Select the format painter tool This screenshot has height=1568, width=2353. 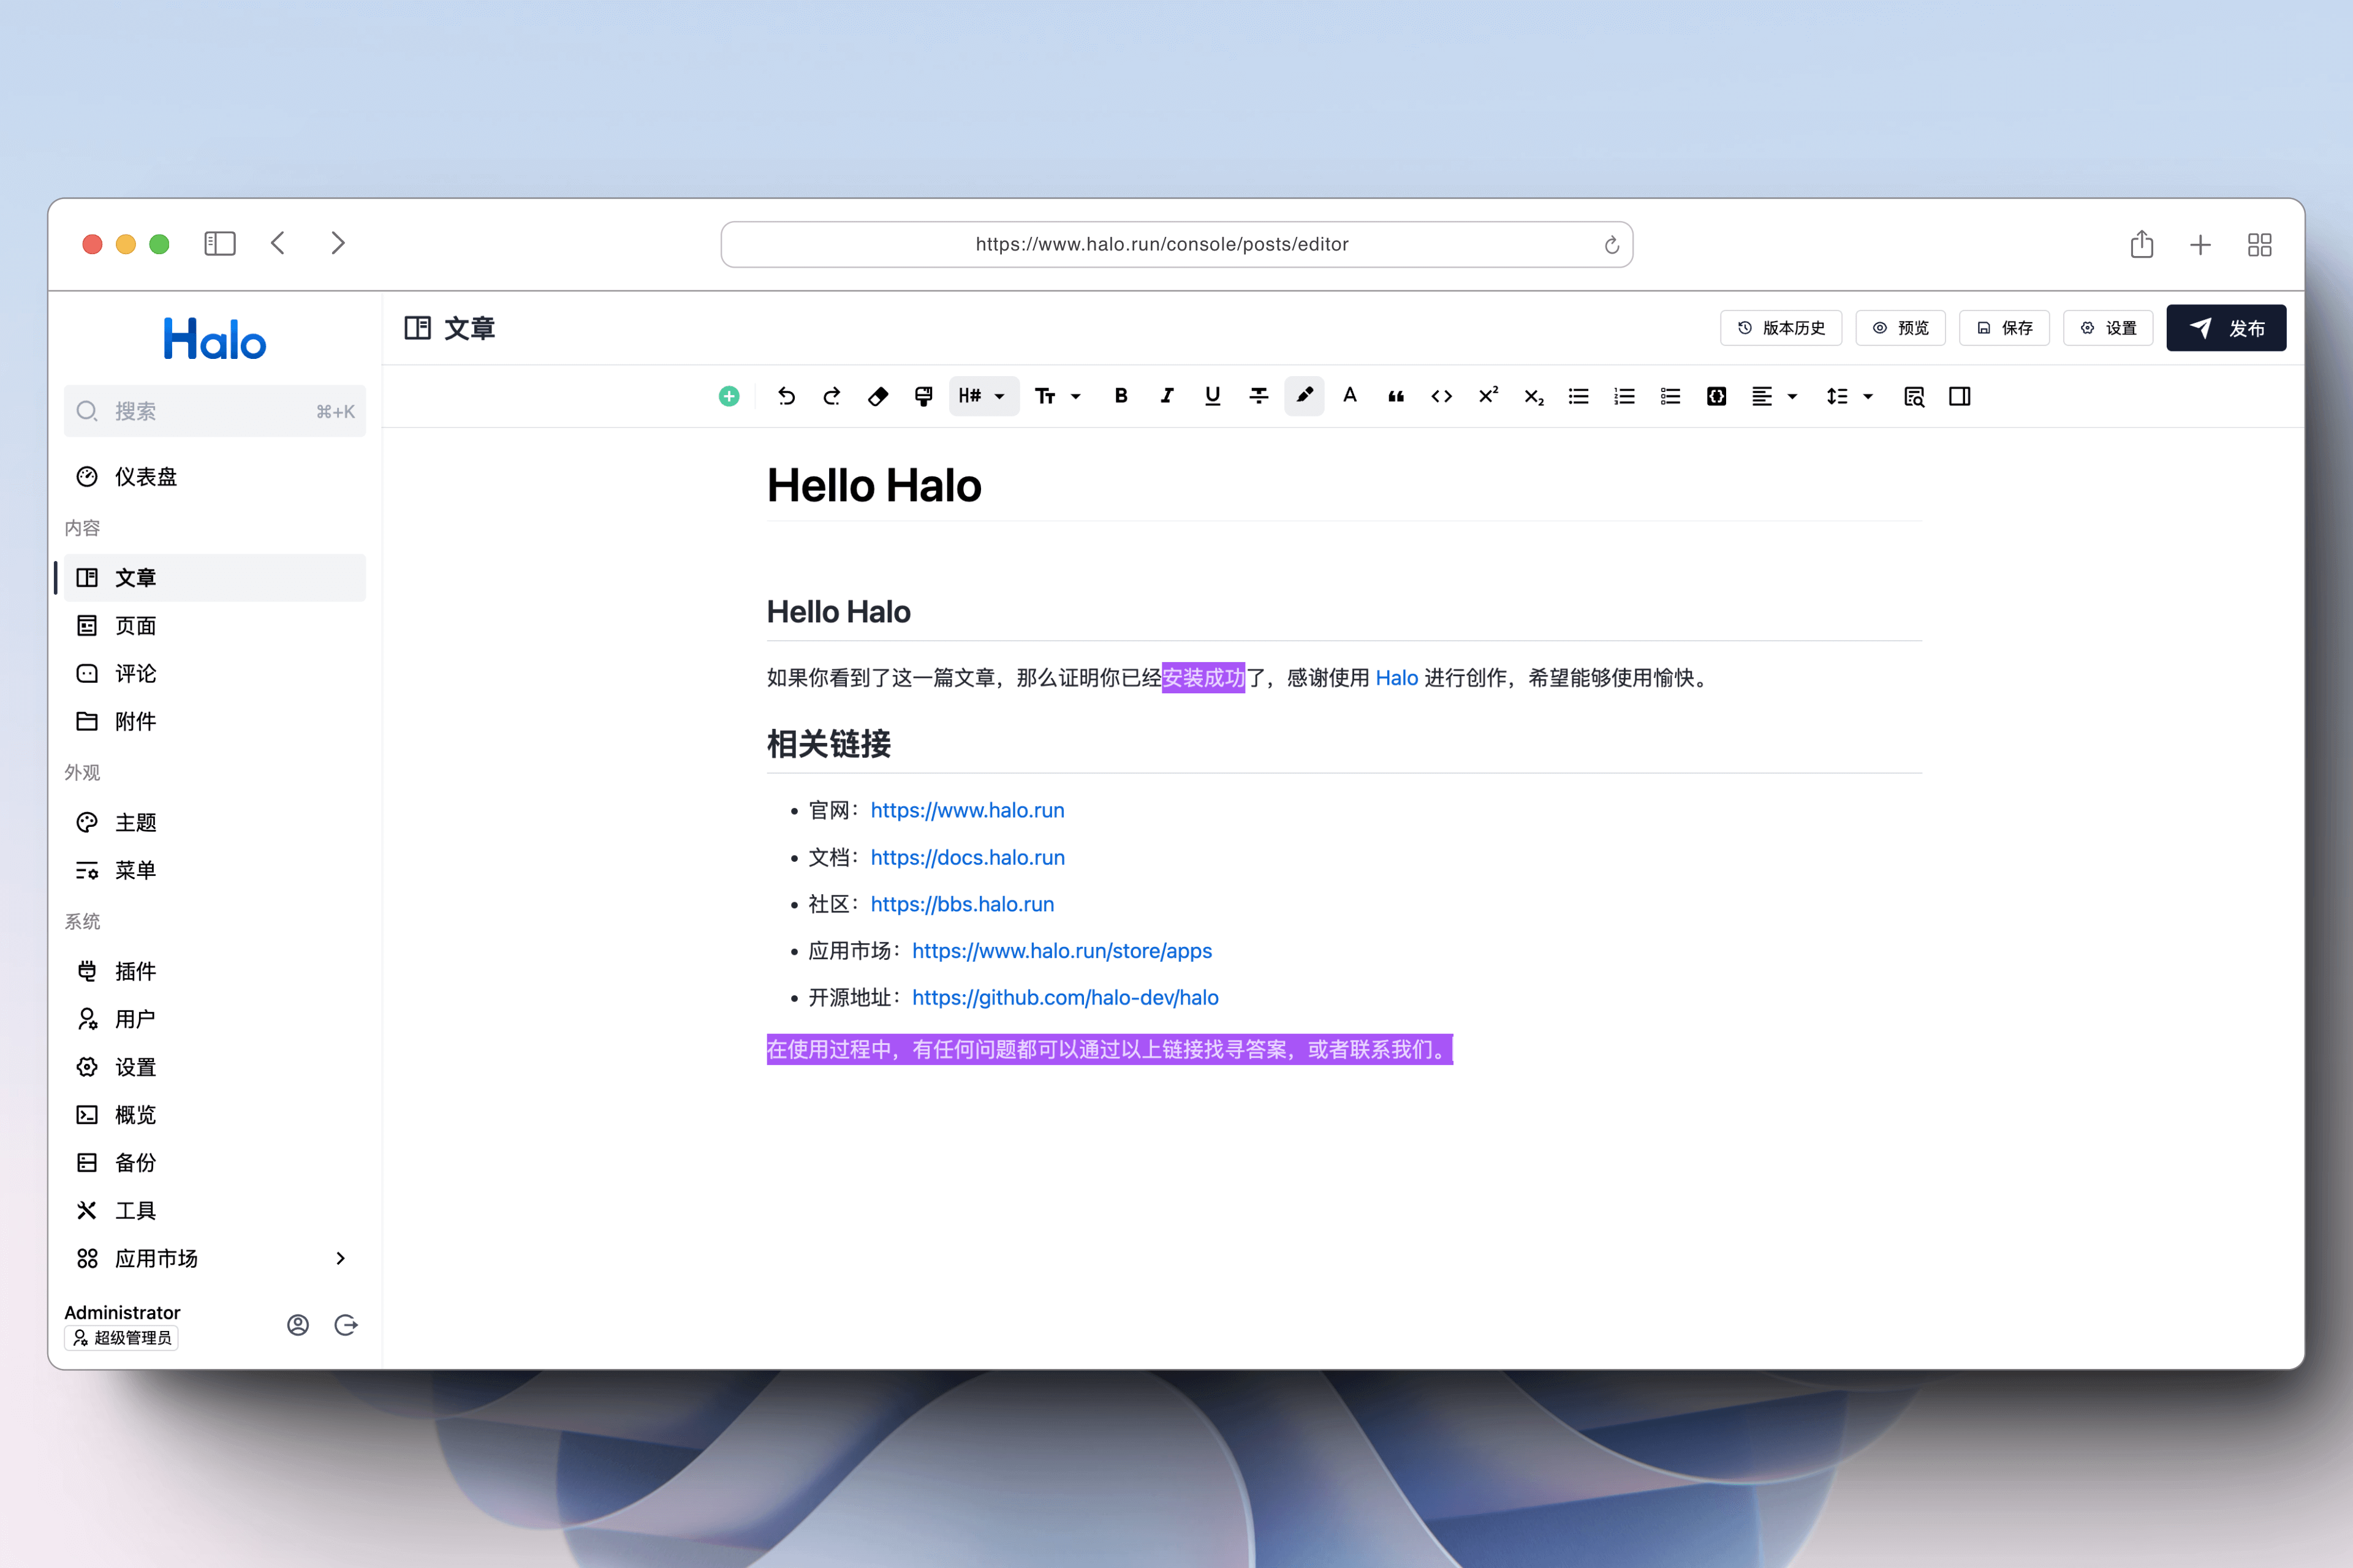click(x=923, y=396)
